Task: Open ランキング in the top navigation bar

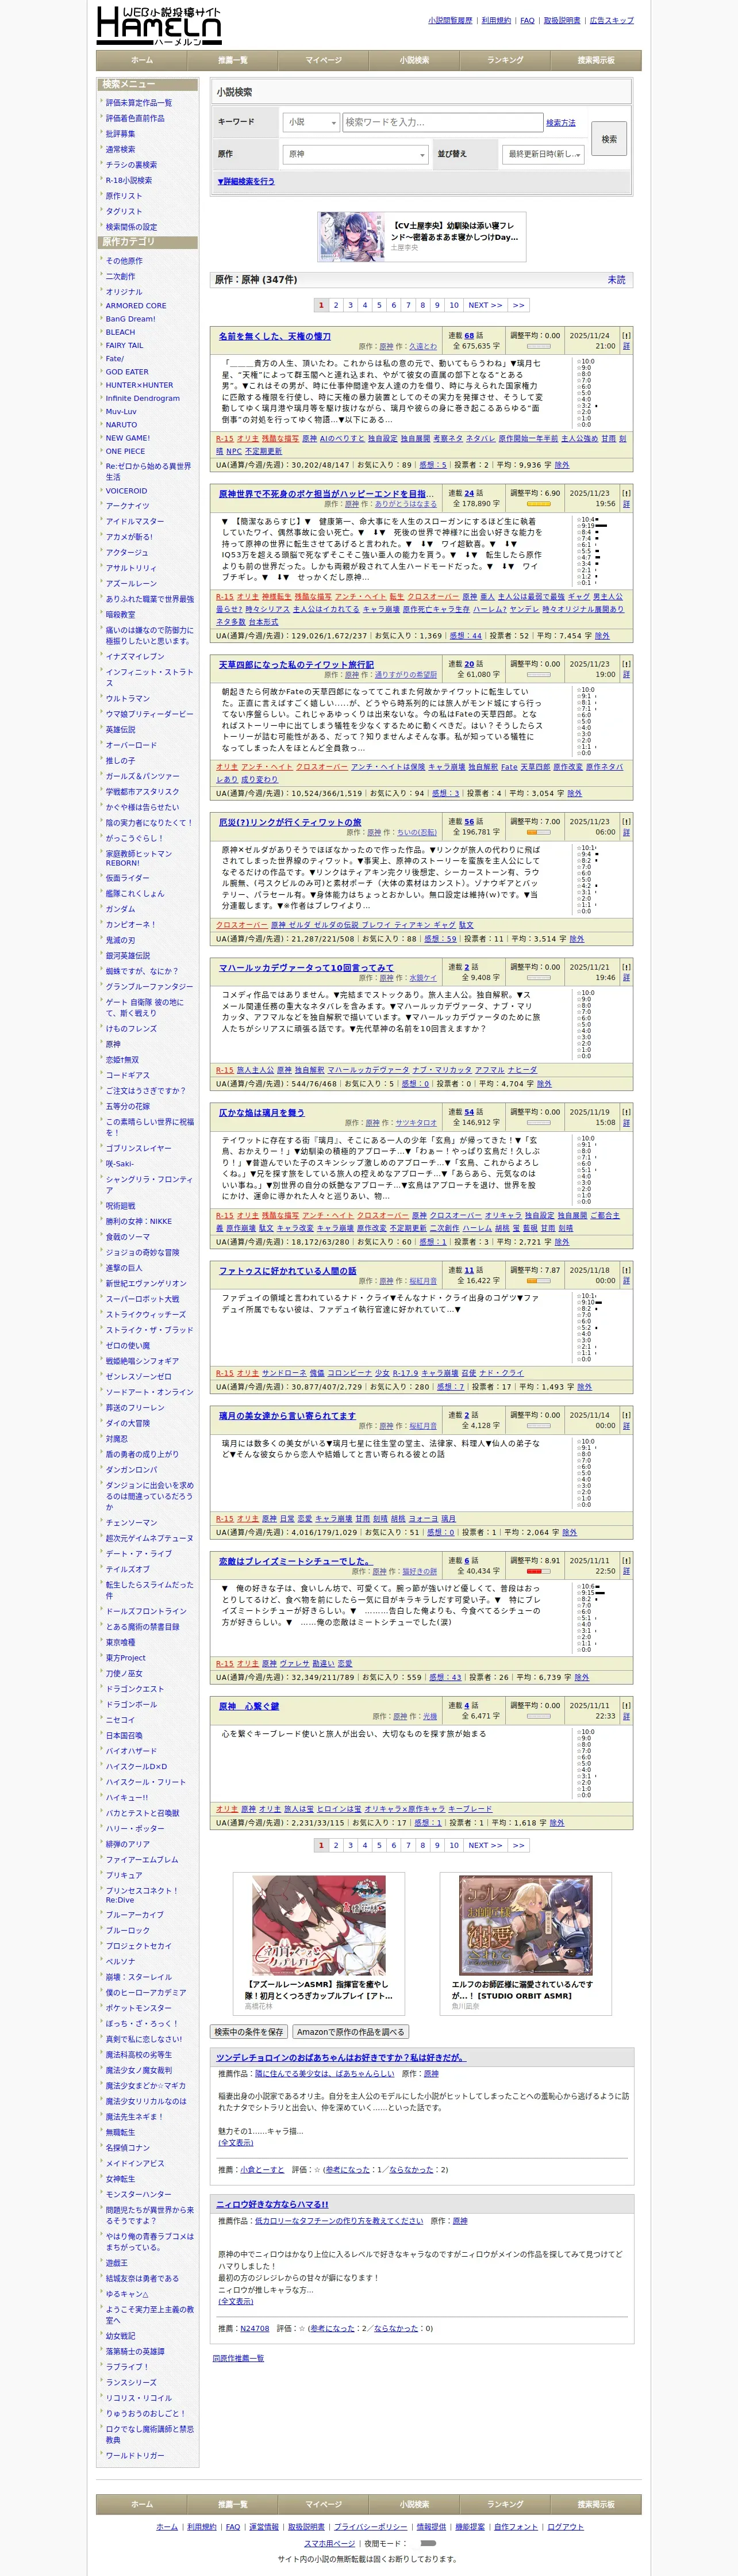Action: [x=505, y=60]
